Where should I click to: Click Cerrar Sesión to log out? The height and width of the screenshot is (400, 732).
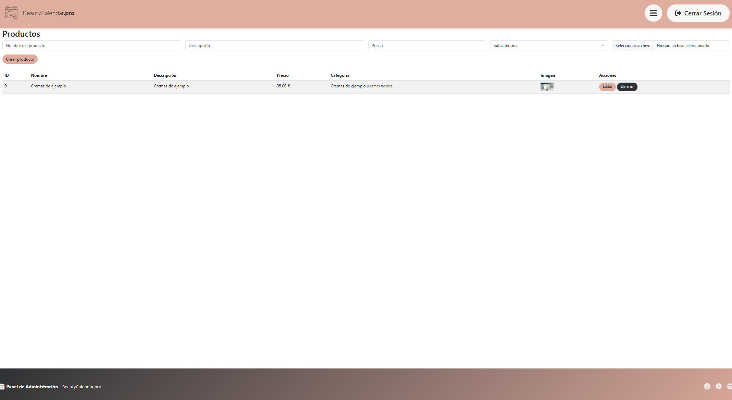click(x=702, y=13)
